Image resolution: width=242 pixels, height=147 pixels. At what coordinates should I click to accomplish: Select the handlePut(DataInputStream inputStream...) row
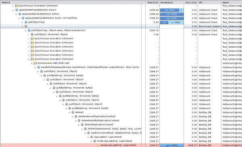(x=121, y=67)
